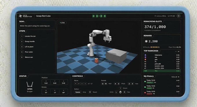197x107 pixels.
Task: Select the john.eth ranking row
Action: [x=162, y=64]
